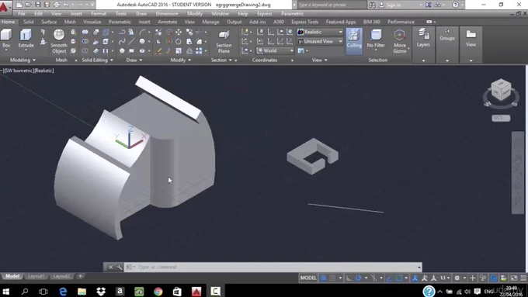Open the Unsaved View dropdown

point(320,41)
